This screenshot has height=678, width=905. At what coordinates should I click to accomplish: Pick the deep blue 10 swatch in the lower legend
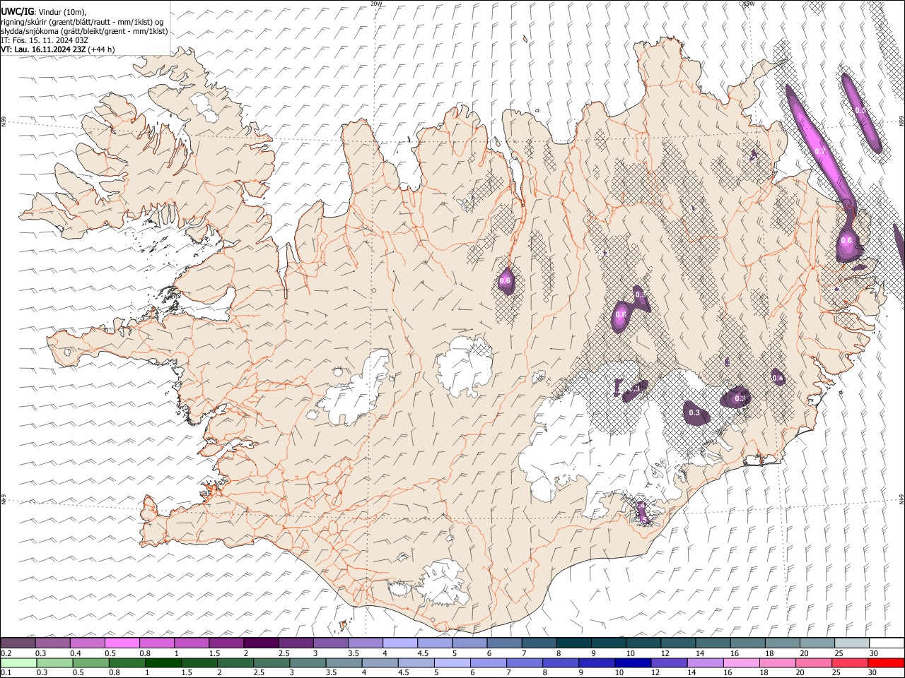[x=632, y=663]
